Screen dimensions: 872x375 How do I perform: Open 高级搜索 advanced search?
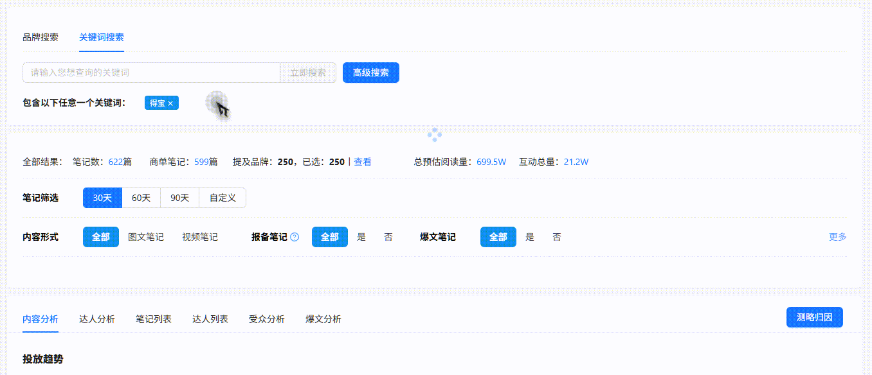point(370,73)
